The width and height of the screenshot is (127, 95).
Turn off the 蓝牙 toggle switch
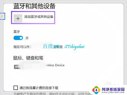coord(18,38)
